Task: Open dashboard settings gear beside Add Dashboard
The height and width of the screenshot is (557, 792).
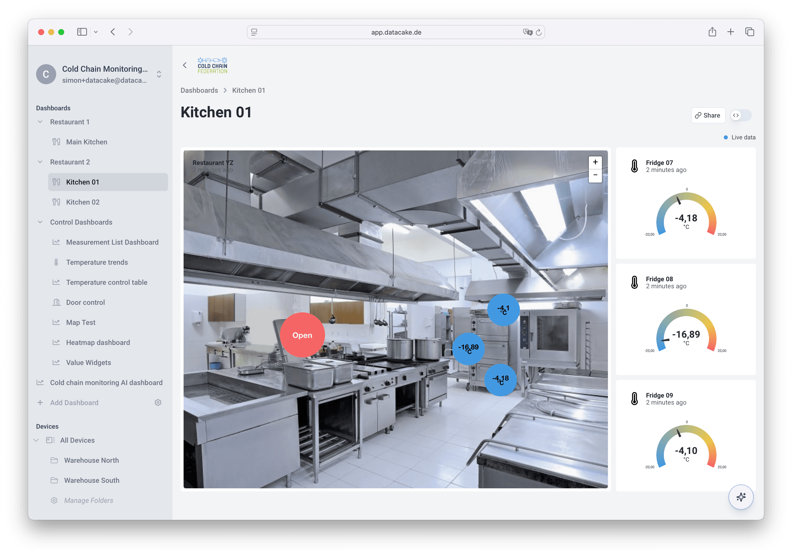Action: point(158,403)
